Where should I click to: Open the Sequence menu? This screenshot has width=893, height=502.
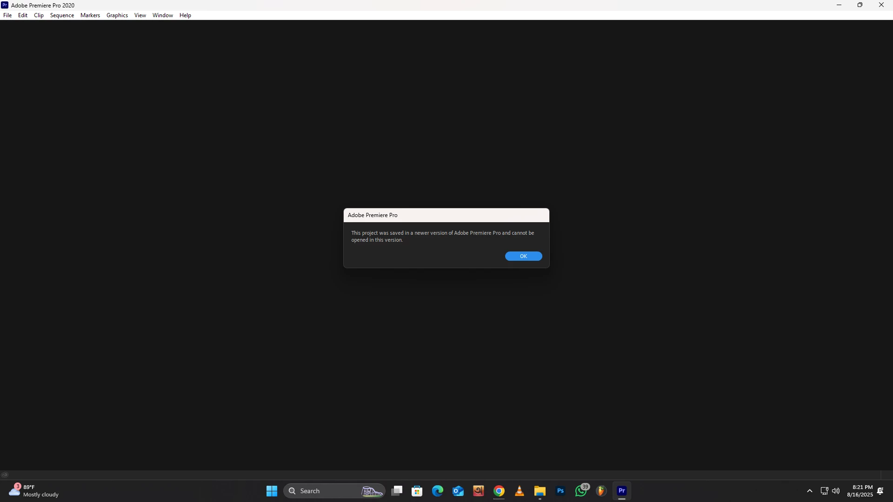(62, 15)
